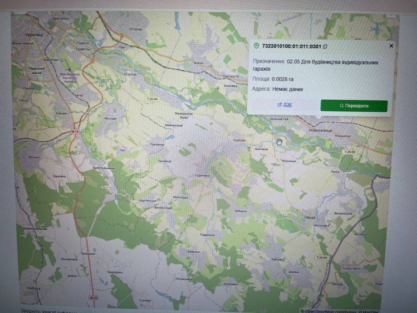Click the Хряцька village label
This screenshot has height=313, width=417.
click(x=240, y=211)
